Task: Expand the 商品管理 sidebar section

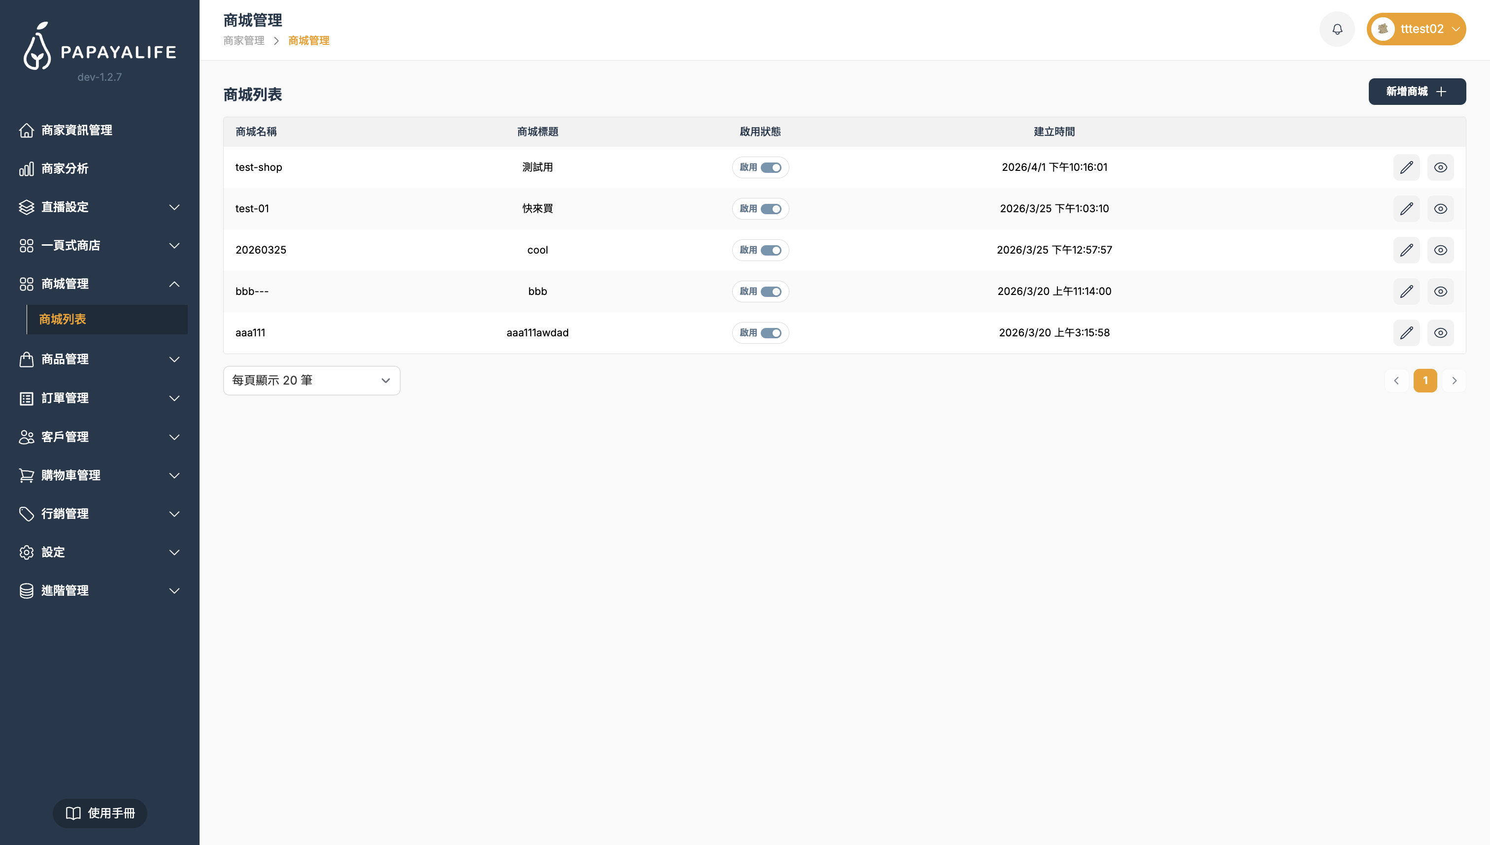Action: coord(100,360)
